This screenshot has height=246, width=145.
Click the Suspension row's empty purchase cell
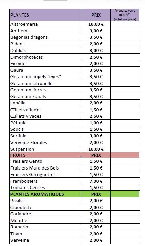pos(125,149)
